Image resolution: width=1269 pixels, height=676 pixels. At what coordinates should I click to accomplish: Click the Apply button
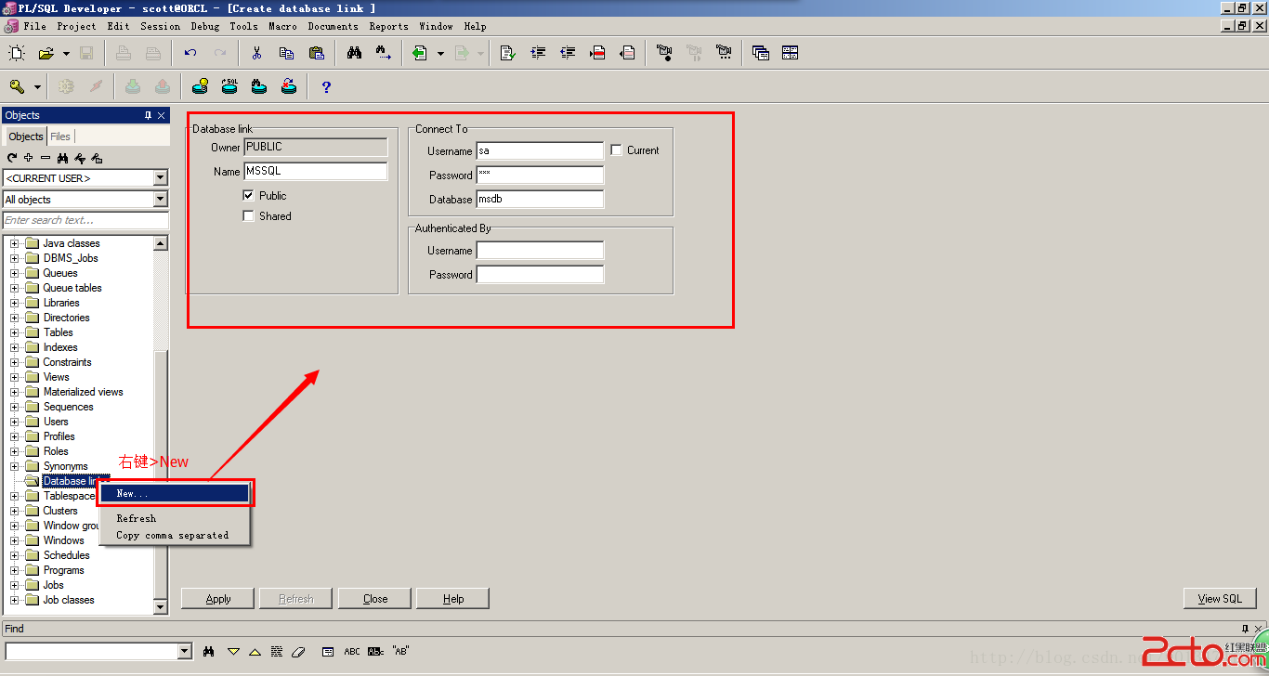(x=218, y=599)
